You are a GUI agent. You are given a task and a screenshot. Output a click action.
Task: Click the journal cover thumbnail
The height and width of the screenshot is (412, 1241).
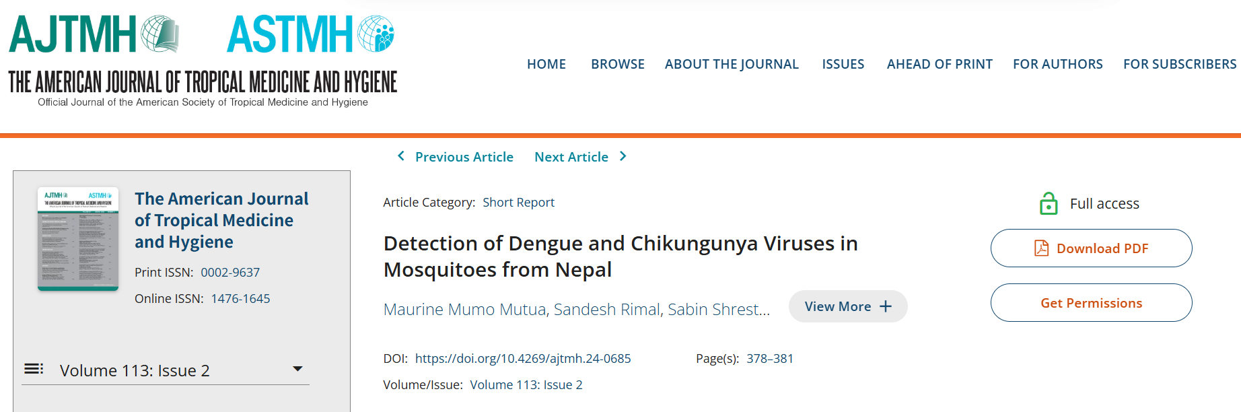click(x=78, y=239)
